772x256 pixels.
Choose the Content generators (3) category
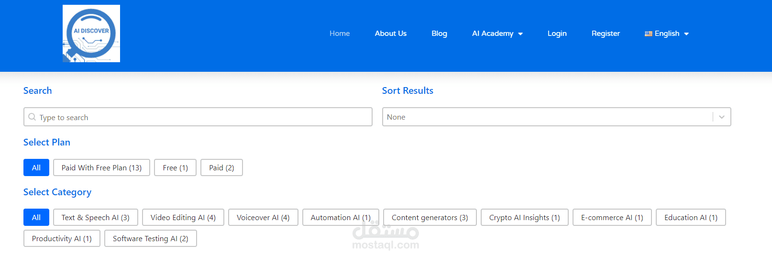(x=430, y=217)
